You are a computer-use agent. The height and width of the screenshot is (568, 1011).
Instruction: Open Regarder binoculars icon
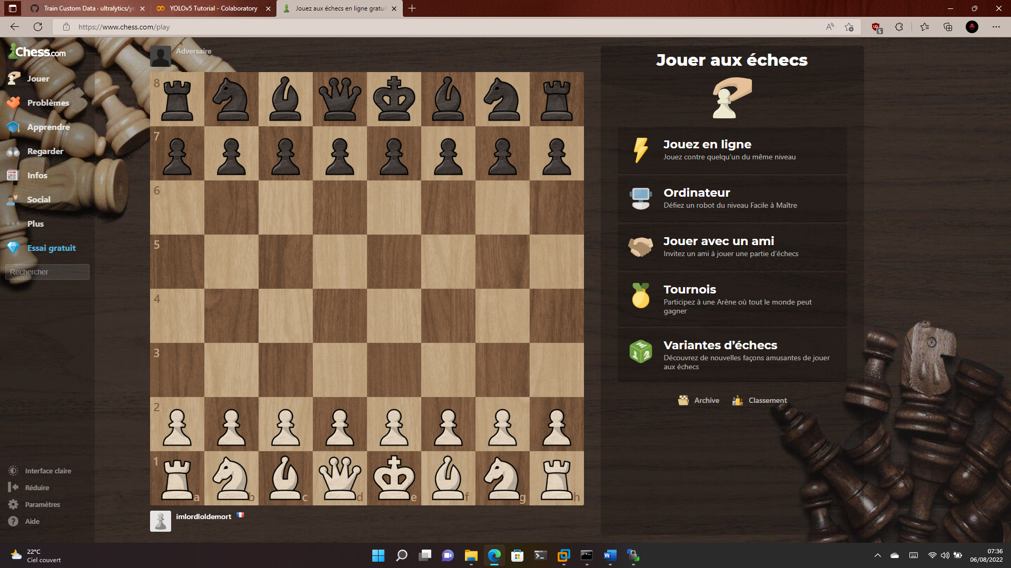click(14, 151)
